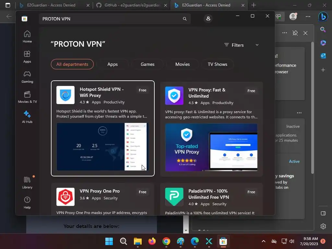Click scroll down arrow on Edge page
Viewport: 332px width, 249px height.
(x=186, y=231)
